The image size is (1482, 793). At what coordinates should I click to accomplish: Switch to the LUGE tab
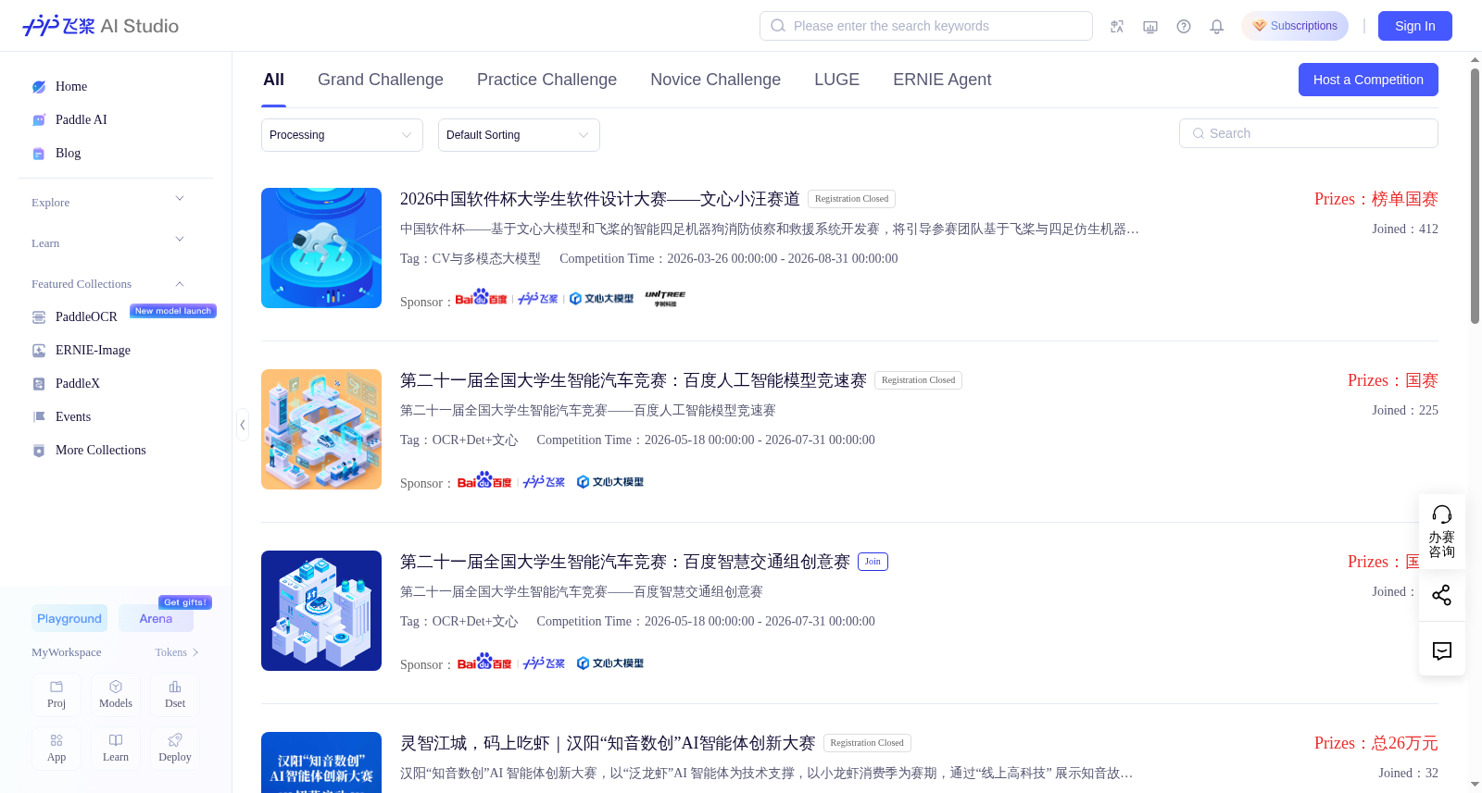point(836,80)
